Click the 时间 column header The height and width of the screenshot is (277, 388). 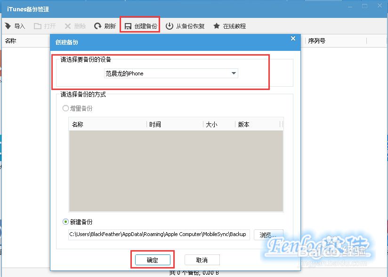click(x=175, y=124)
